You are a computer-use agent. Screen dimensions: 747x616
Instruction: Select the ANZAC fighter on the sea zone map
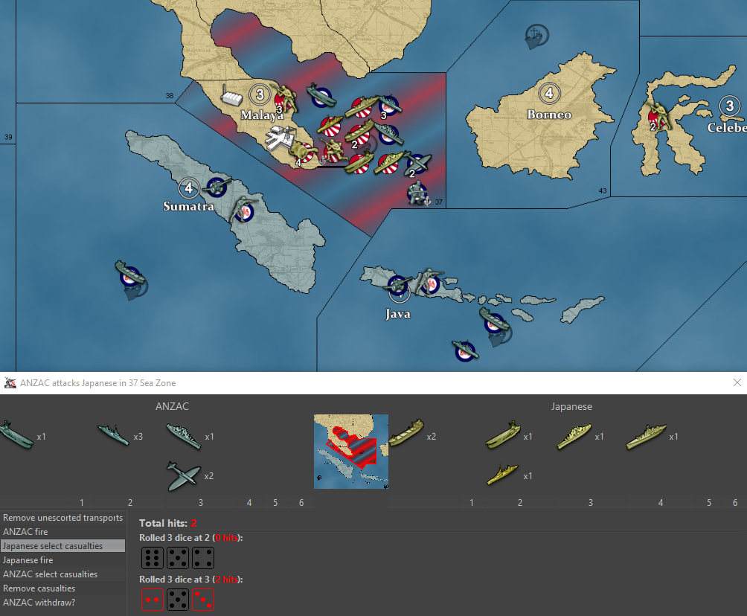[x=418, y=163]
